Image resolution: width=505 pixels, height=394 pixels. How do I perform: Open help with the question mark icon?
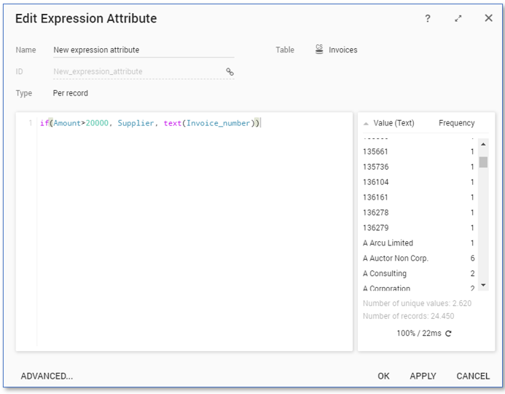(x=428, y=18)
